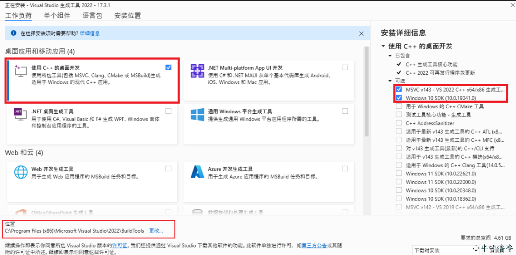516x255 pixels.
Task: Click the Windows logo icon for 通用 Windows 平台生成工具
Action: click(197, 115)
